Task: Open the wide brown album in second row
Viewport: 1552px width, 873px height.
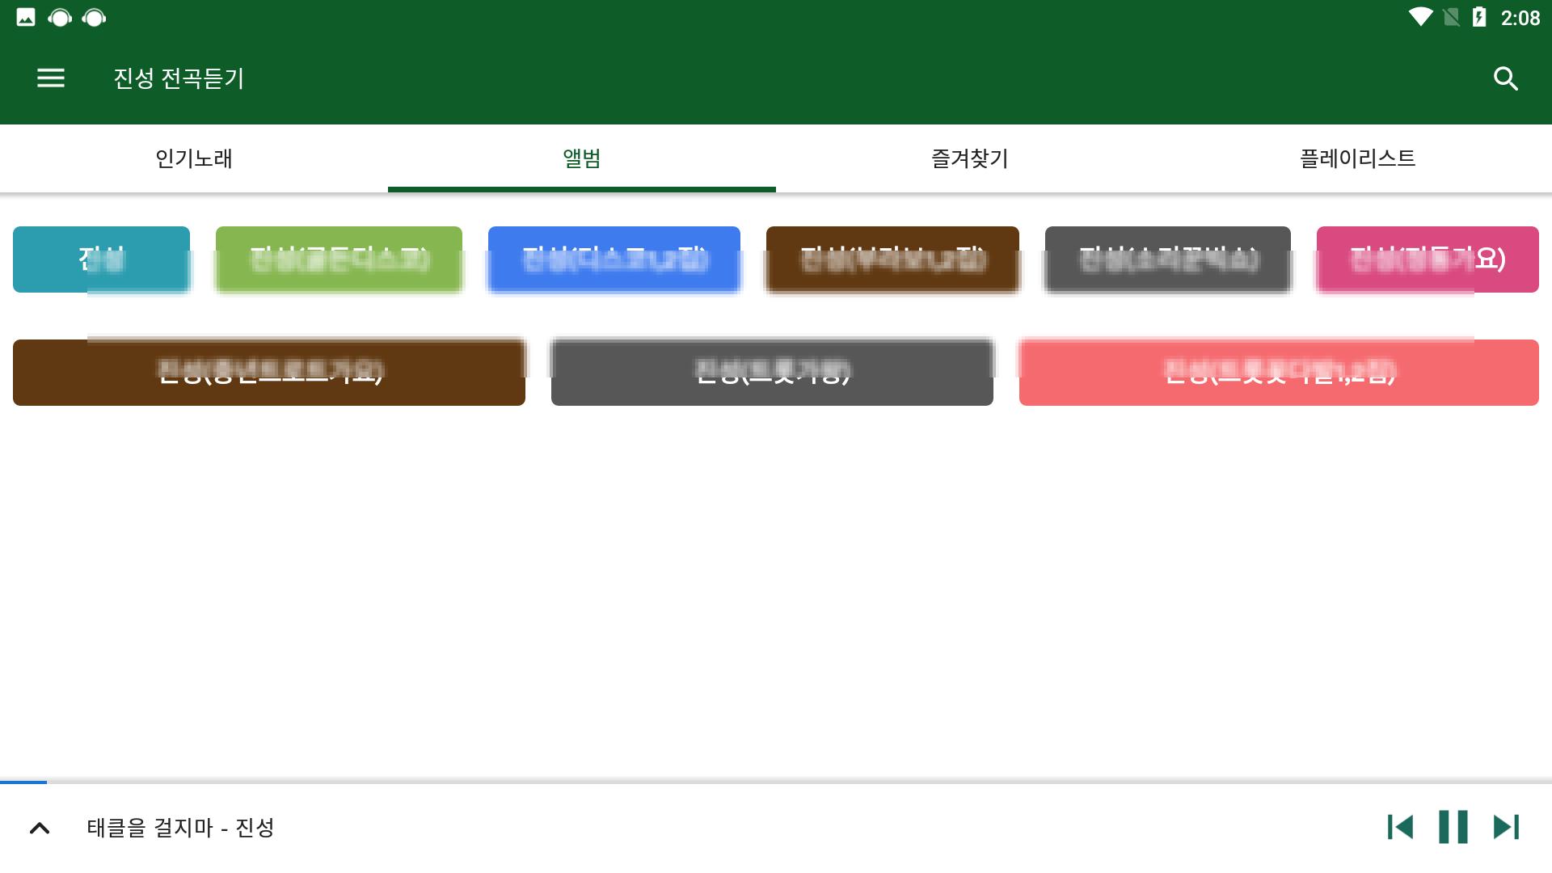Action: pos(269,373)
